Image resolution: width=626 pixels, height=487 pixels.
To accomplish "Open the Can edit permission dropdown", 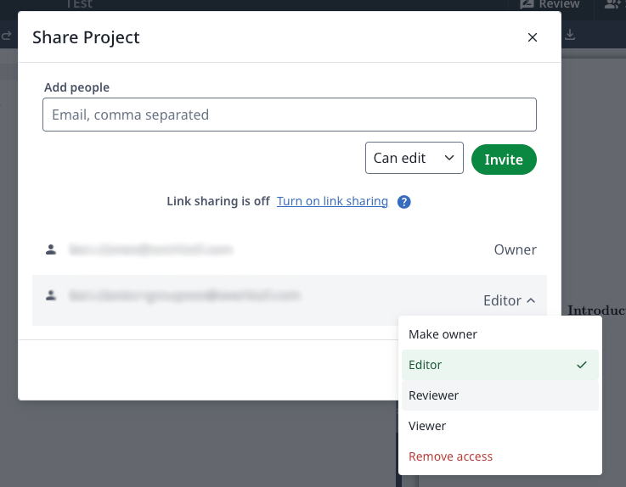I will pos(414,158).
